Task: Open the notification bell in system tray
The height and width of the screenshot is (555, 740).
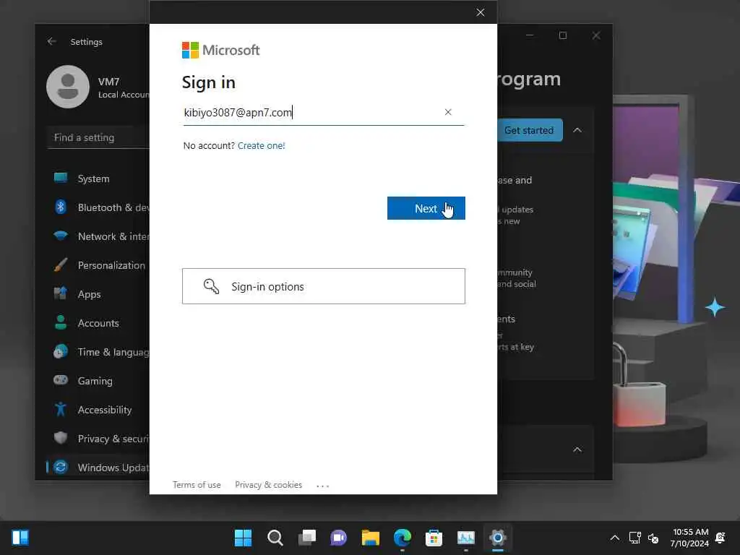Action: pyautogui.click(x=720, y=538)
